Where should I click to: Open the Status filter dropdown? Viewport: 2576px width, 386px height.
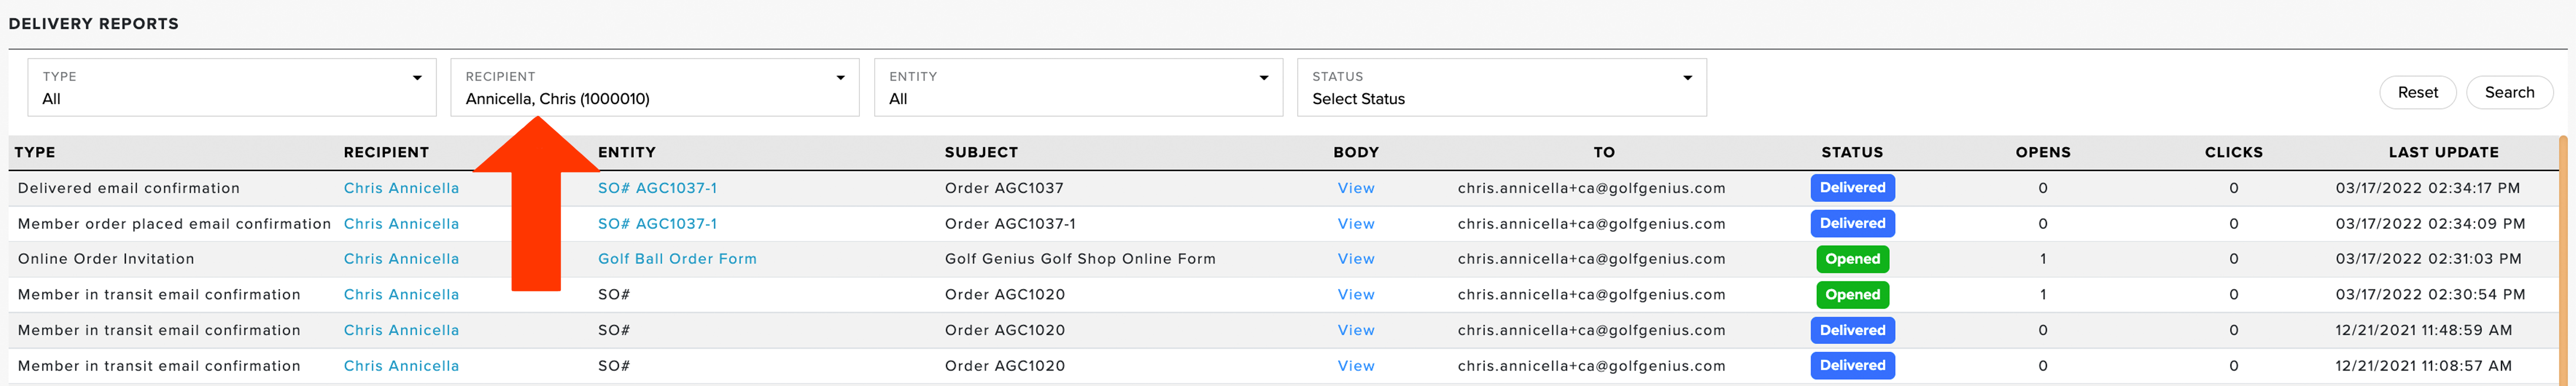pyautogui.click(x=1502, y=87)
